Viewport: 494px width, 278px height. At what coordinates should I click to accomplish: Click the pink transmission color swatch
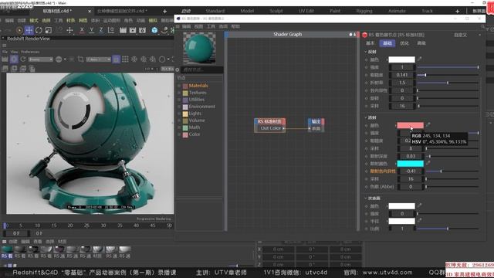click(x=410, y=125)
